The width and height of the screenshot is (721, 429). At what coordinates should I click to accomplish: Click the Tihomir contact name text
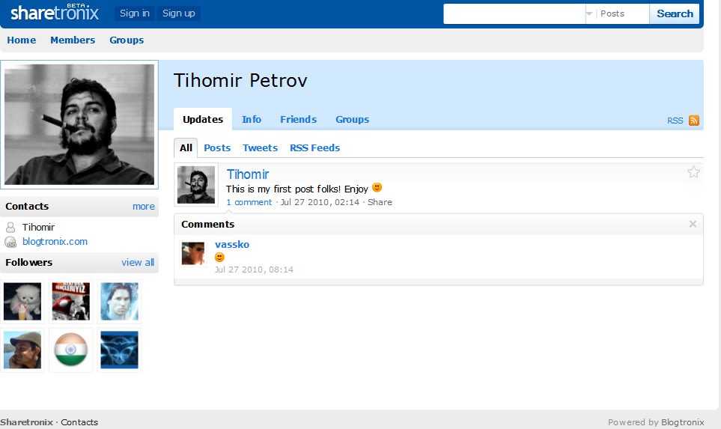pyautogui.click(x=38, y=227)
